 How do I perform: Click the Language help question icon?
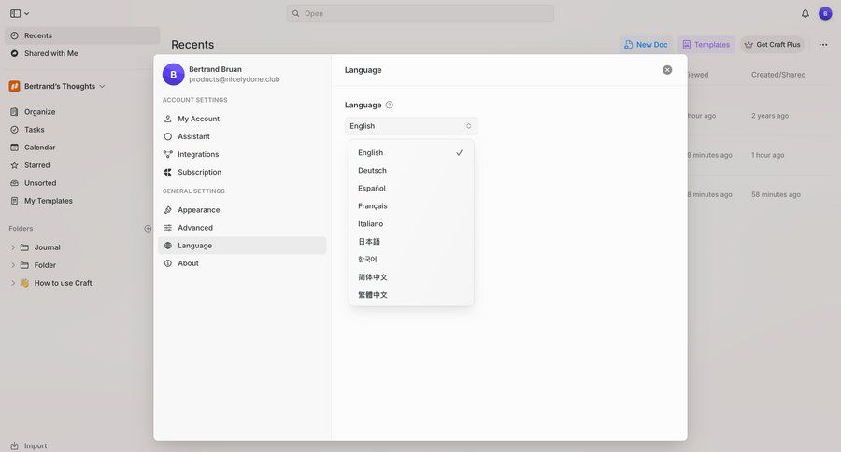tap(390, 106)
